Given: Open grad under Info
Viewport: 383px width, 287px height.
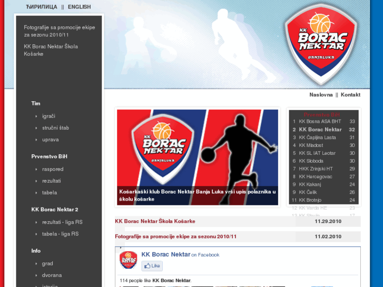Looking at the screenshot, I should pyautogui.click(x=47, y=263).
